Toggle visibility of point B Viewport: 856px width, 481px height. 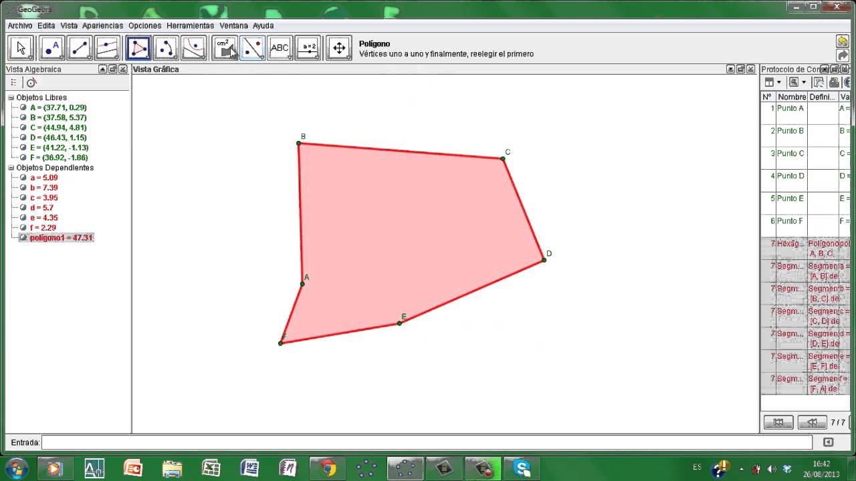(x=23, y=118)
